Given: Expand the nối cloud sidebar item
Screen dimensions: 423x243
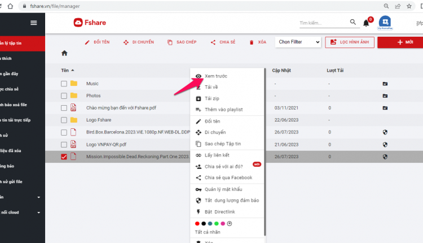Looking at the screenshot, I should 38,212.
